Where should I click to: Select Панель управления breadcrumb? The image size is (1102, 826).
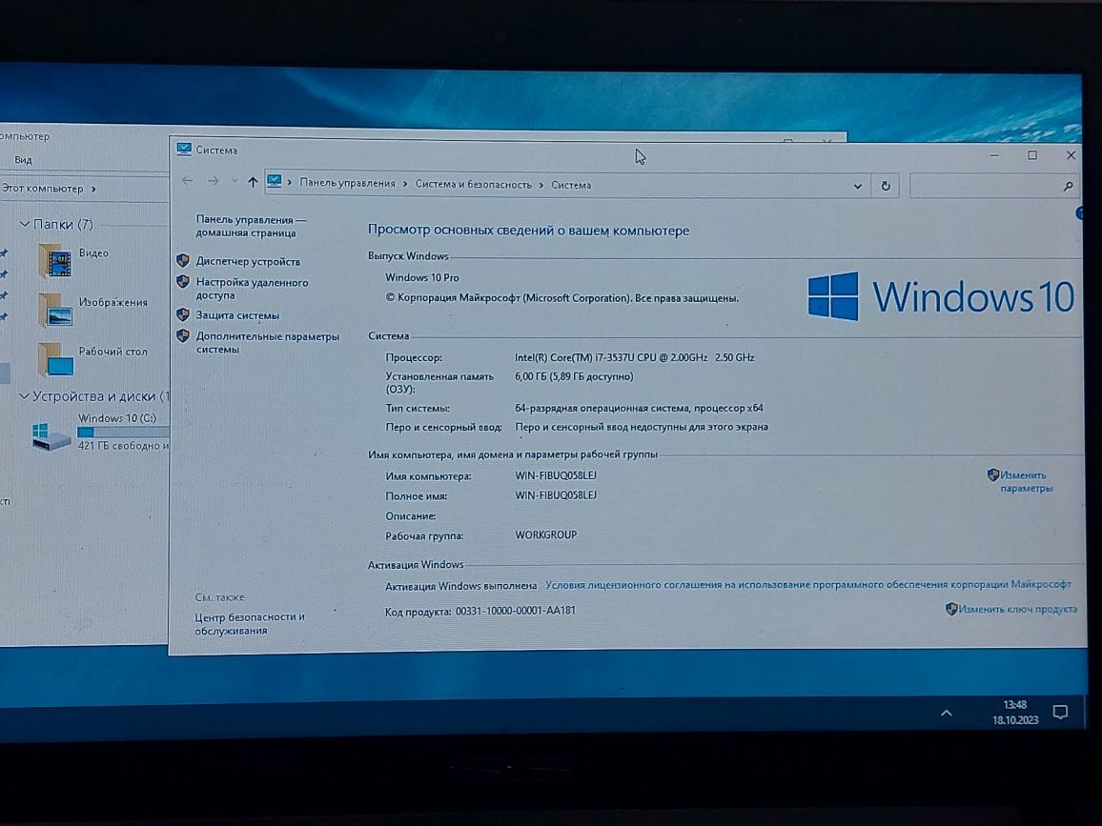point(347,183)
